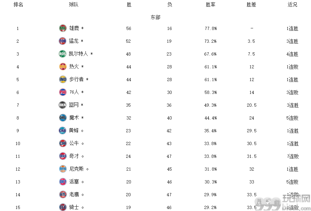This screenshot has height=211, width=311.
Task: Select the 近况 column header
Action: tap(292, 4)
